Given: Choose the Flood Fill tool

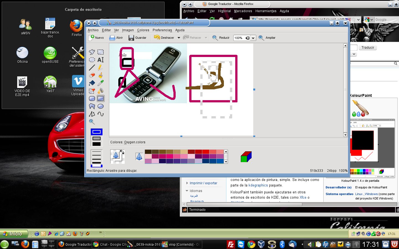Looking at the screenshot, I should [91, 83].
